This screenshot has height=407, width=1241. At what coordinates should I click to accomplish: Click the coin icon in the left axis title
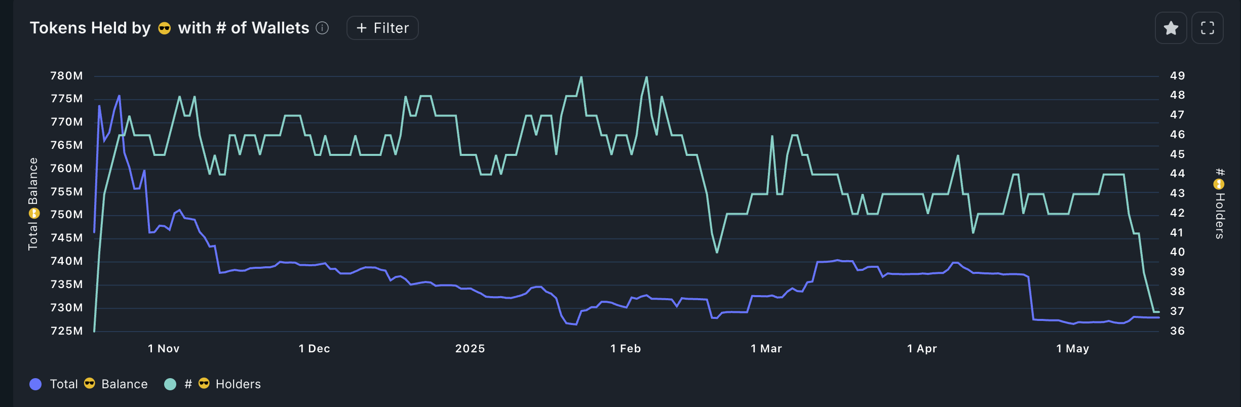tap(33, 213)
